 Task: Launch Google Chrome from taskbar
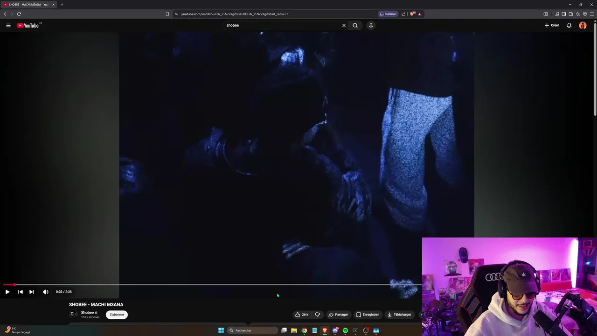304,330
